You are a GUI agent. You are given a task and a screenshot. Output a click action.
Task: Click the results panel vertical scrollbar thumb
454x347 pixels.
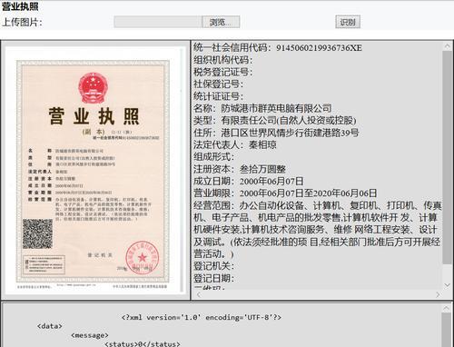tap(447, 157)
